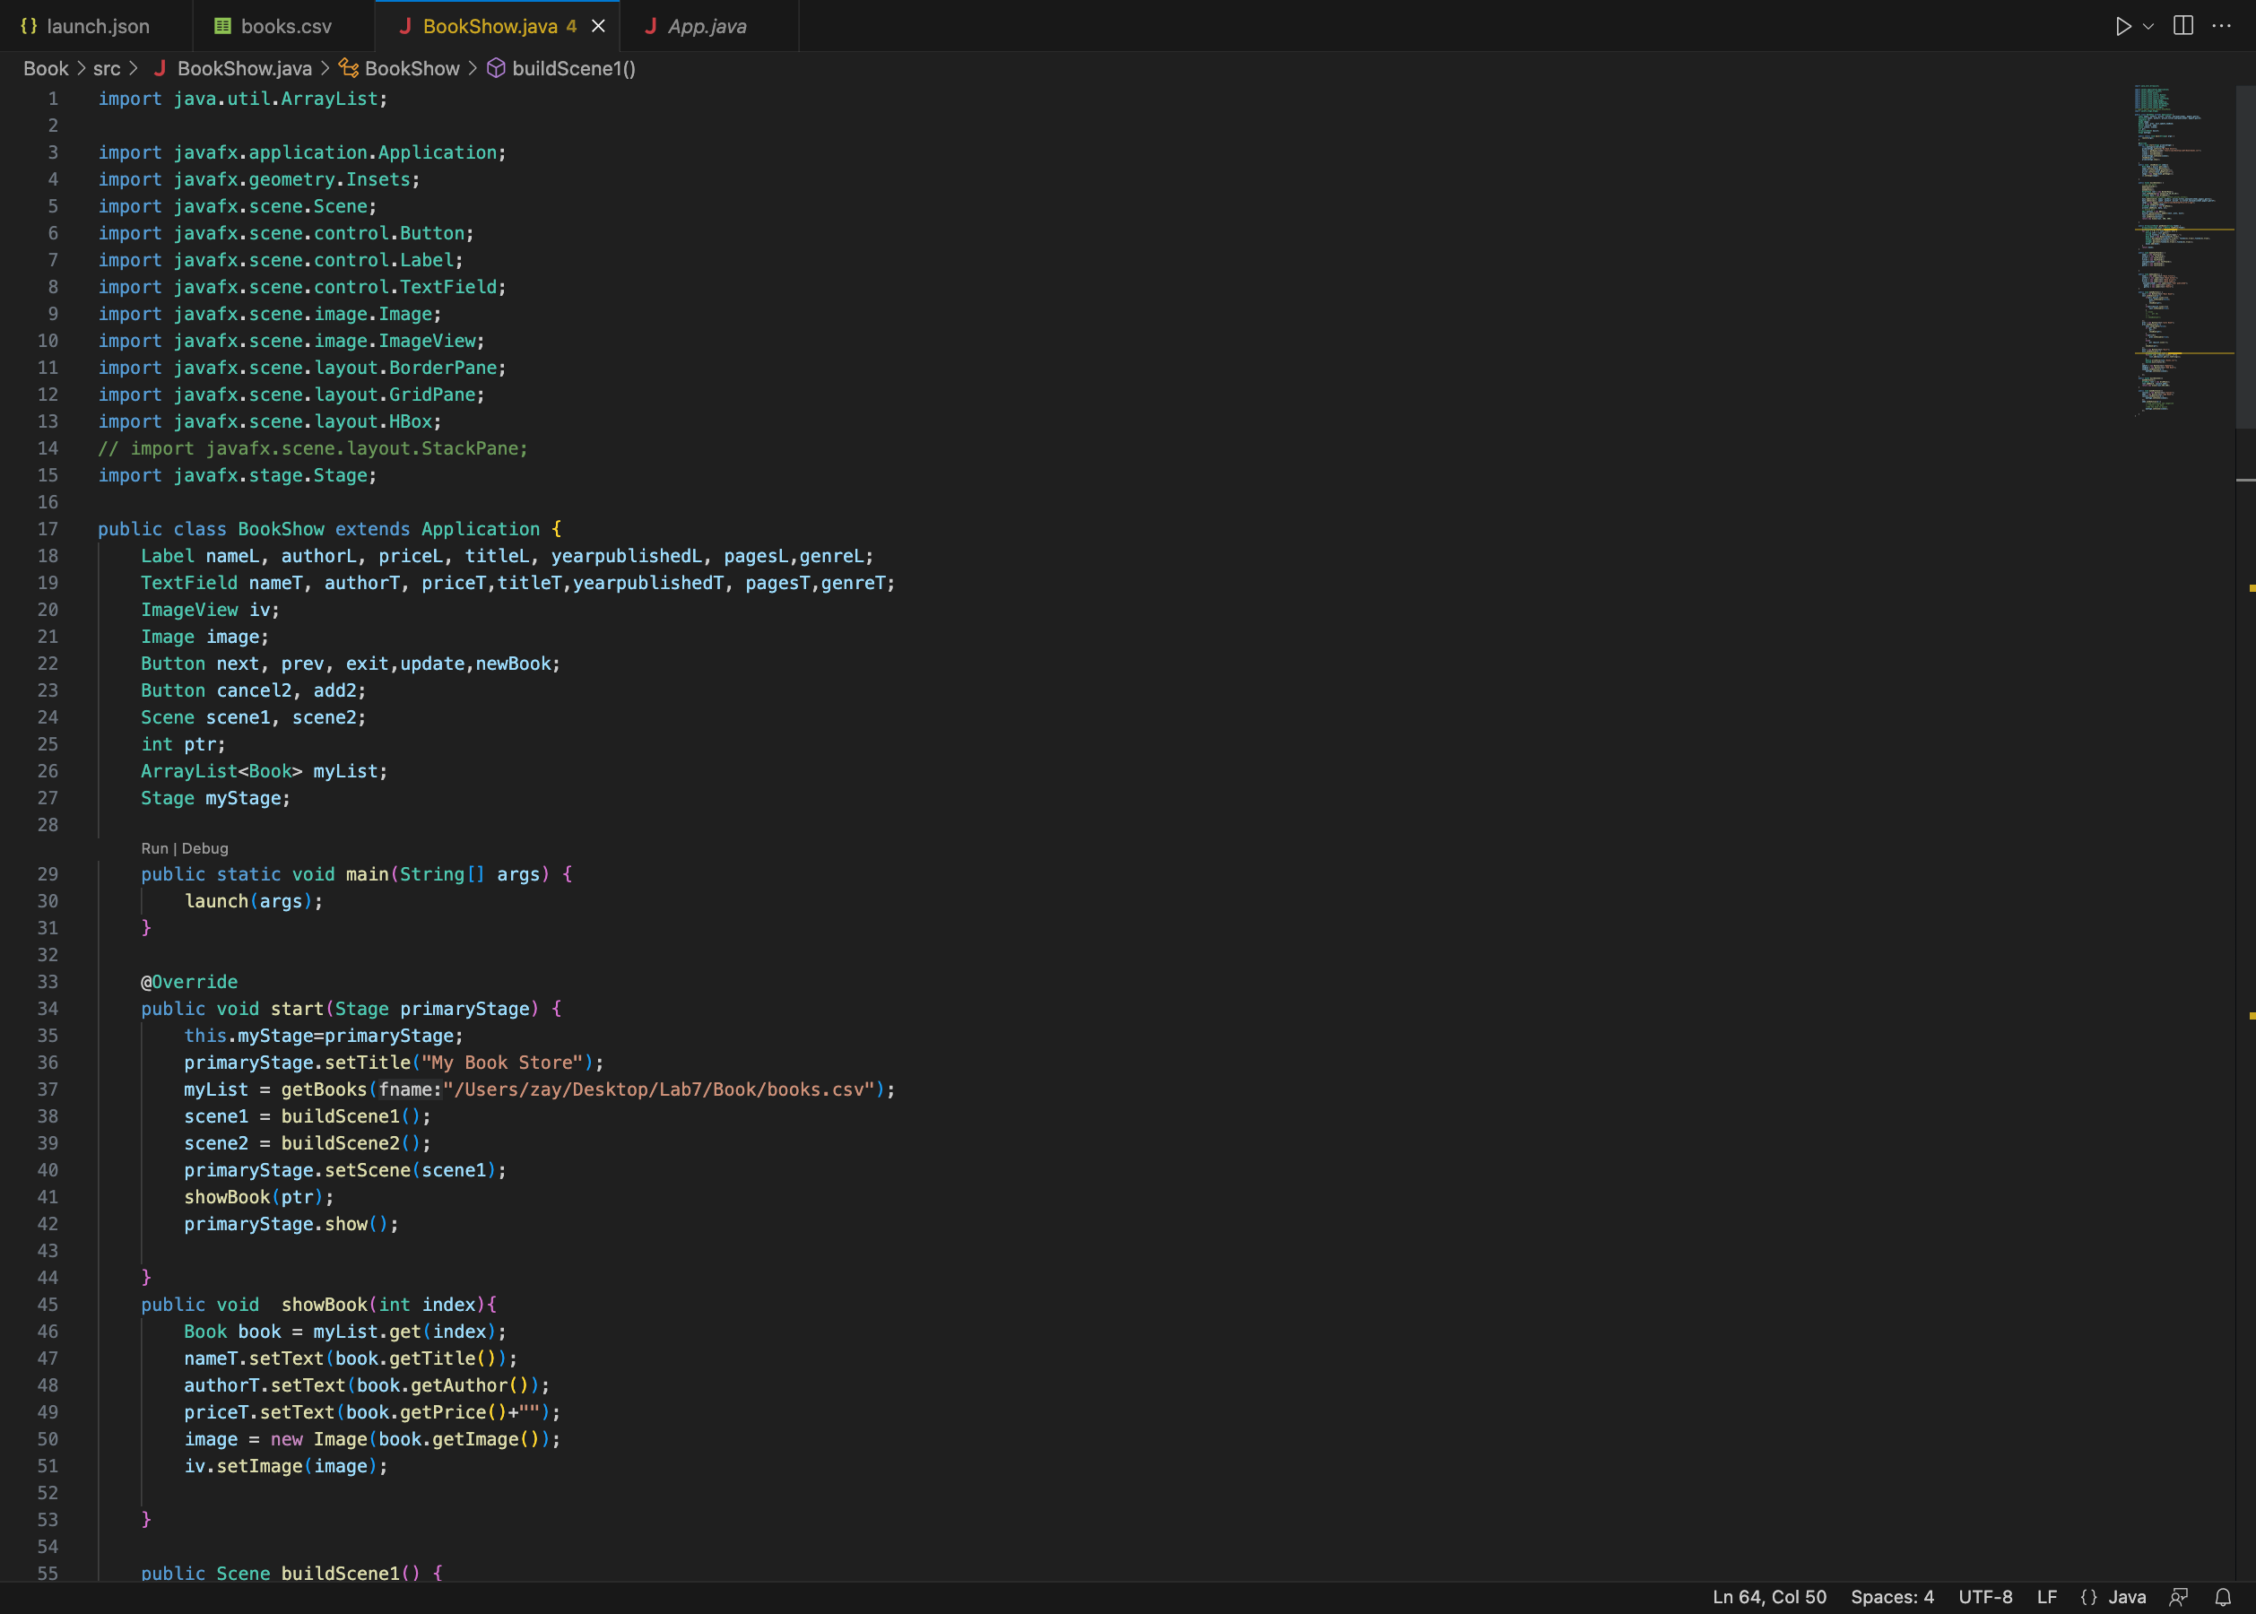
Task: Open the More Actions ellipsis menu
Action: [x=2222, y=26]
